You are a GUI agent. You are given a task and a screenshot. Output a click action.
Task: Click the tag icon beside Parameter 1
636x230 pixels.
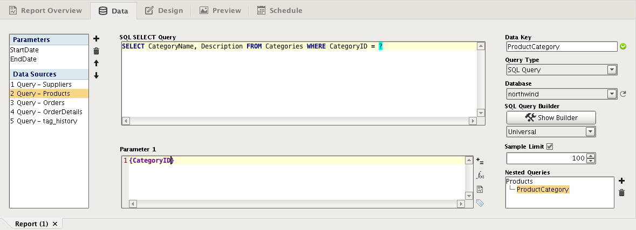480,203
